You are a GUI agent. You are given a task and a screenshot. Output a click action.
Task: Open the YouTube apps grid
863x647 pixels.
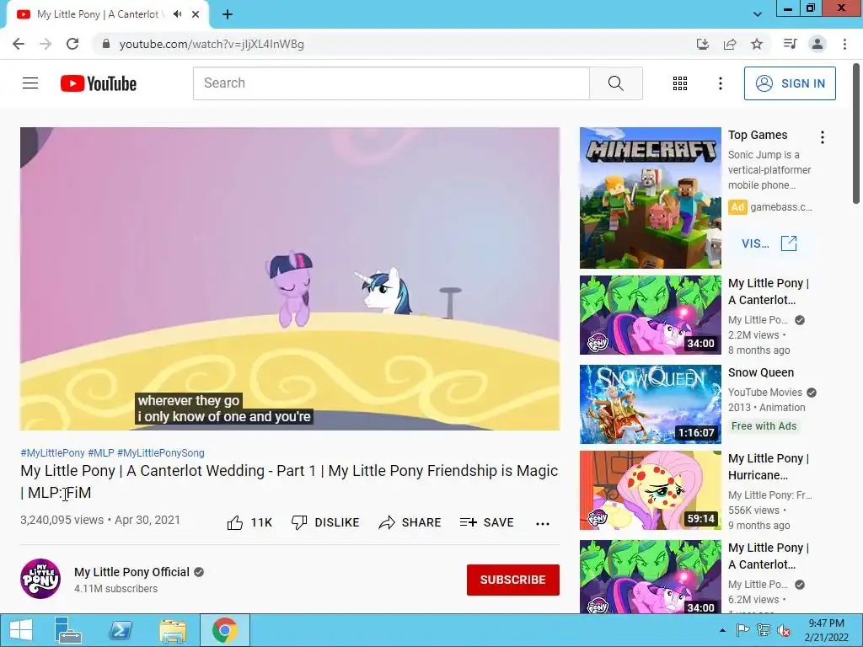[680, 83]
